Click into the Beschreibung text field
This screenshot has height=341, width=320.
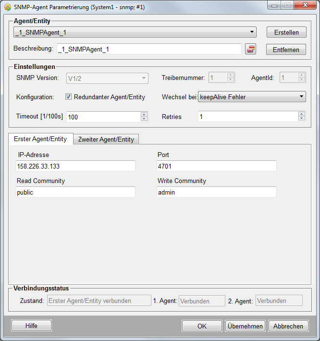click(x=149, y=49)
